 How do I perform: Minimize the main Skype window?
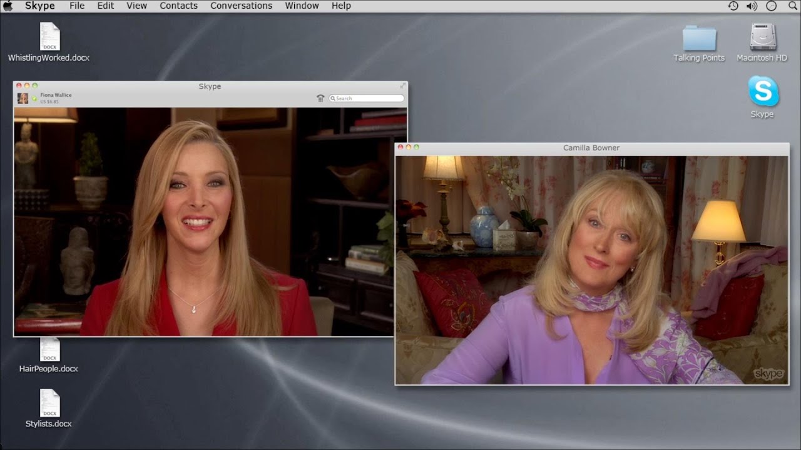click(x=27, y=86)
